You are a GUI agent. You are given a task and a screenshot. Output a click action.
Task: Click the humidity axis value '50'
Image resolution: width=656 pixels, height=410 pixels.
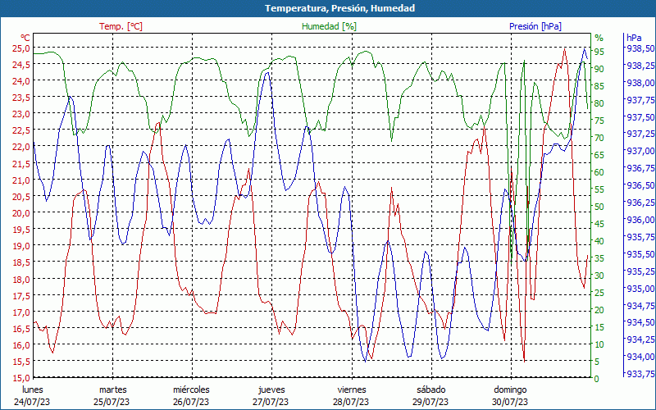(599, 207)
